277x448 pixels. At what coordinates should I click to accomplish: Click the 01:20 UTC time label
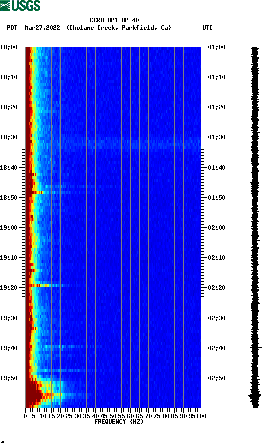pos(217,107)
